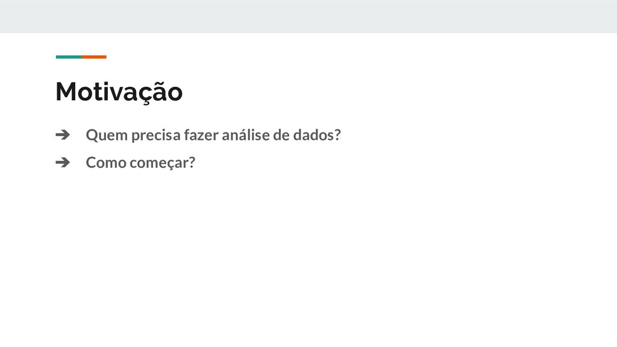Click the "ç" letter in "começar"

(166, 164)
